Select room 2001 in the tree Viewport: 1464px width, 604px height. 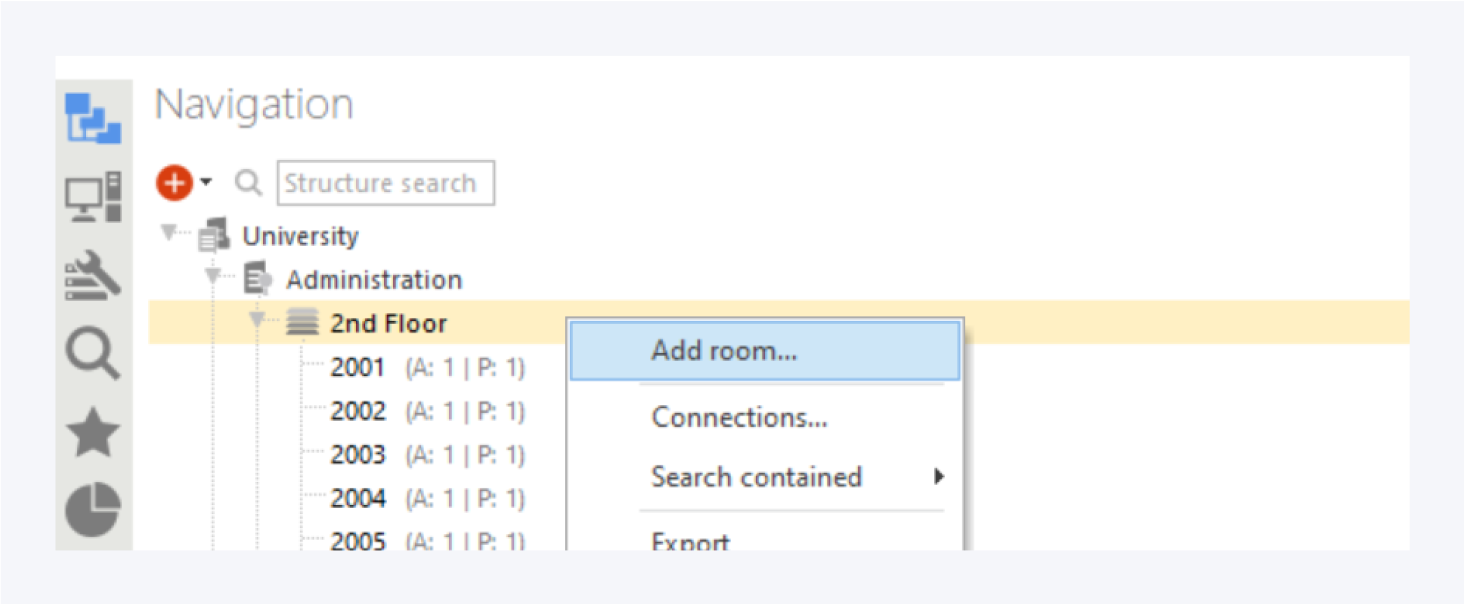click(358, 367)
